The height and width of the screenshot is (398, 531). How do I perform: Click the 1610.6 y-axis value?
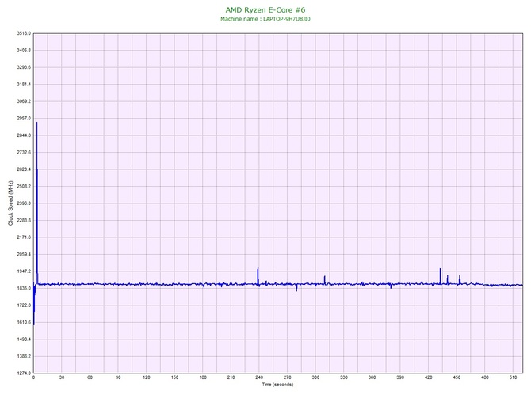click(x=24, y=322)
